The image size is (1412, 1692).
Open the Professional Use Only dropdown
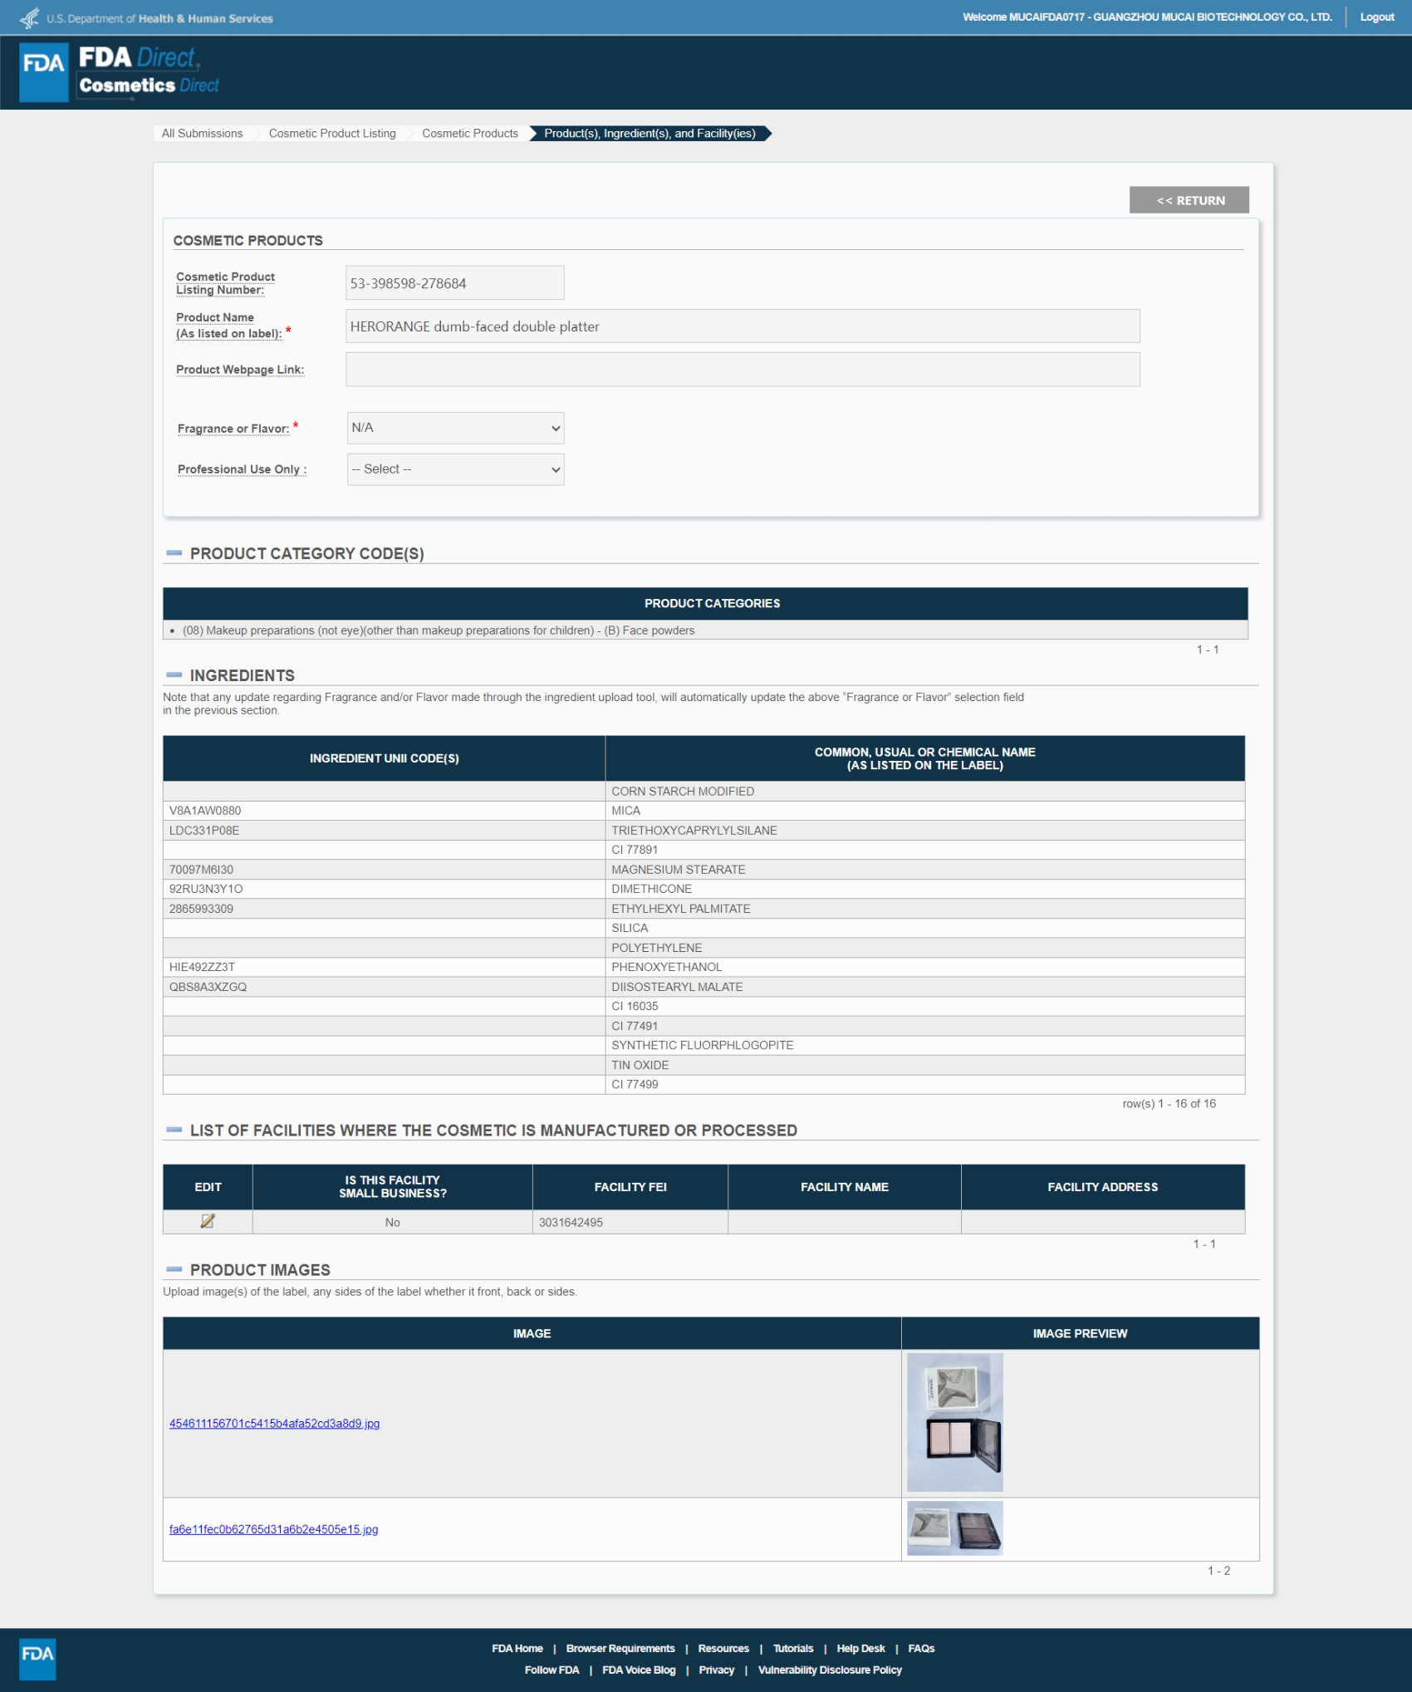(x=455, y=469)
